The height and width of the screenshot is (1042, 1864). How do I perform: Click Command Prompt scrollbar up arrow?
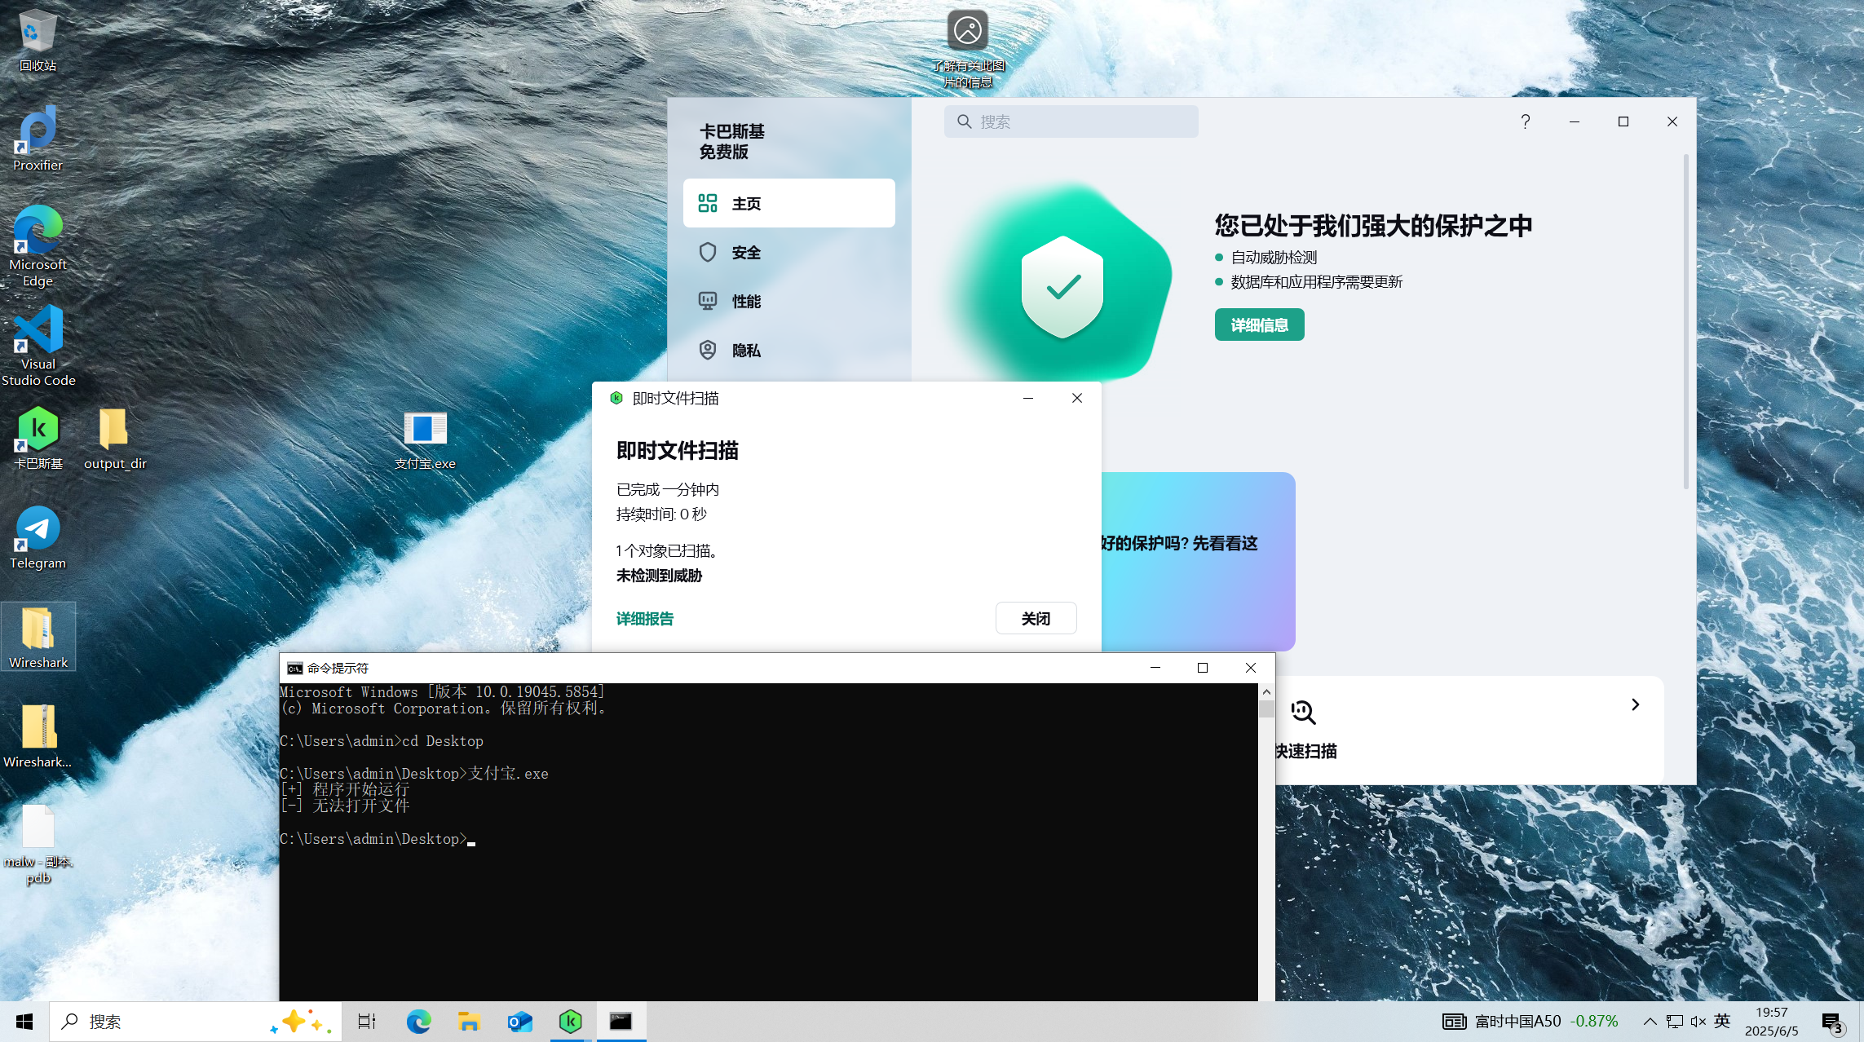[1266, 691]
